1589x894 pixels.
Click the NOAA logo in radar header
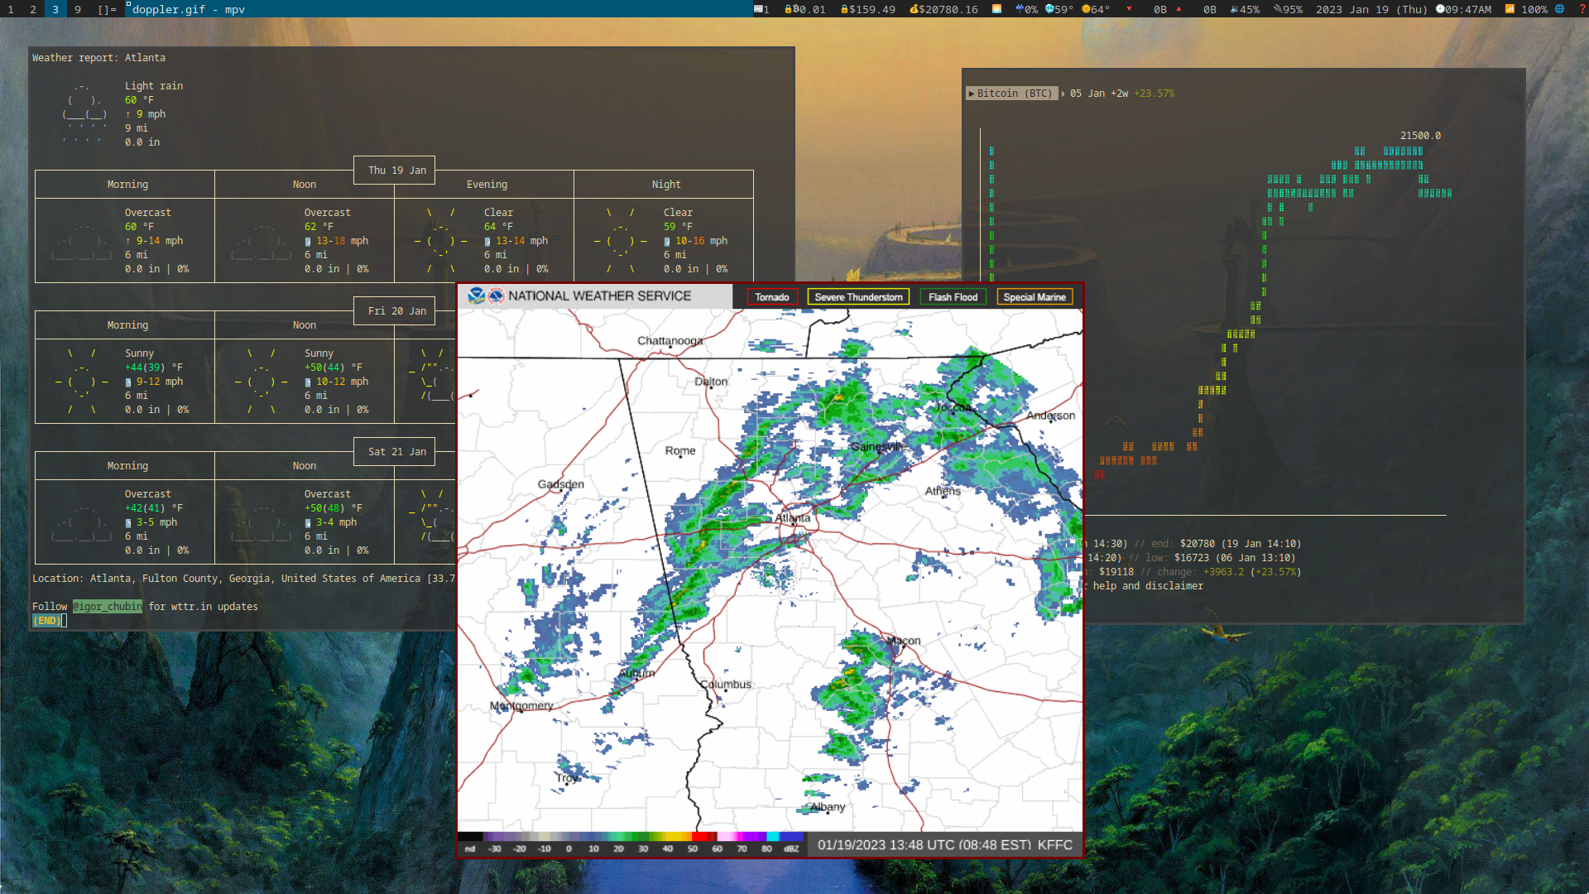click(476, 296)
